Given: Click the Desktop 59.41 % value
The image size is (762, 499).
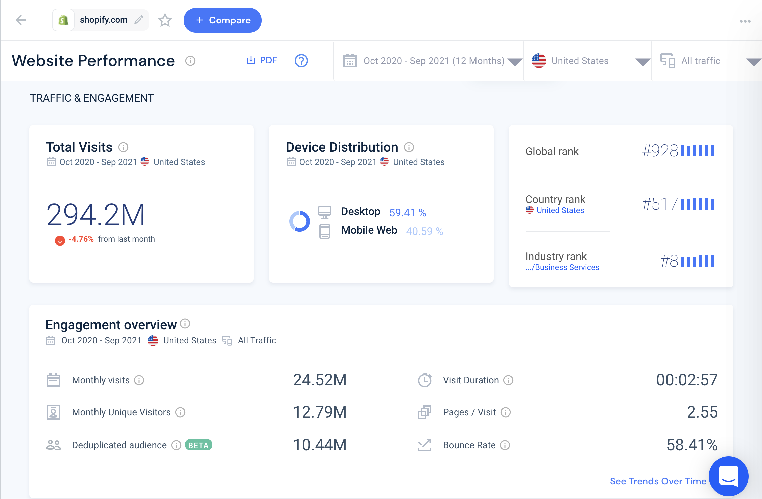Looking at the screenshot, I should (x=408, y=213).
